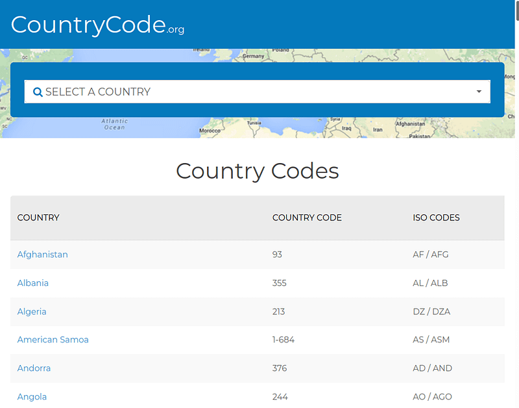
Task: Select ISO codes AL / ALB
Action: click(430, 283)
